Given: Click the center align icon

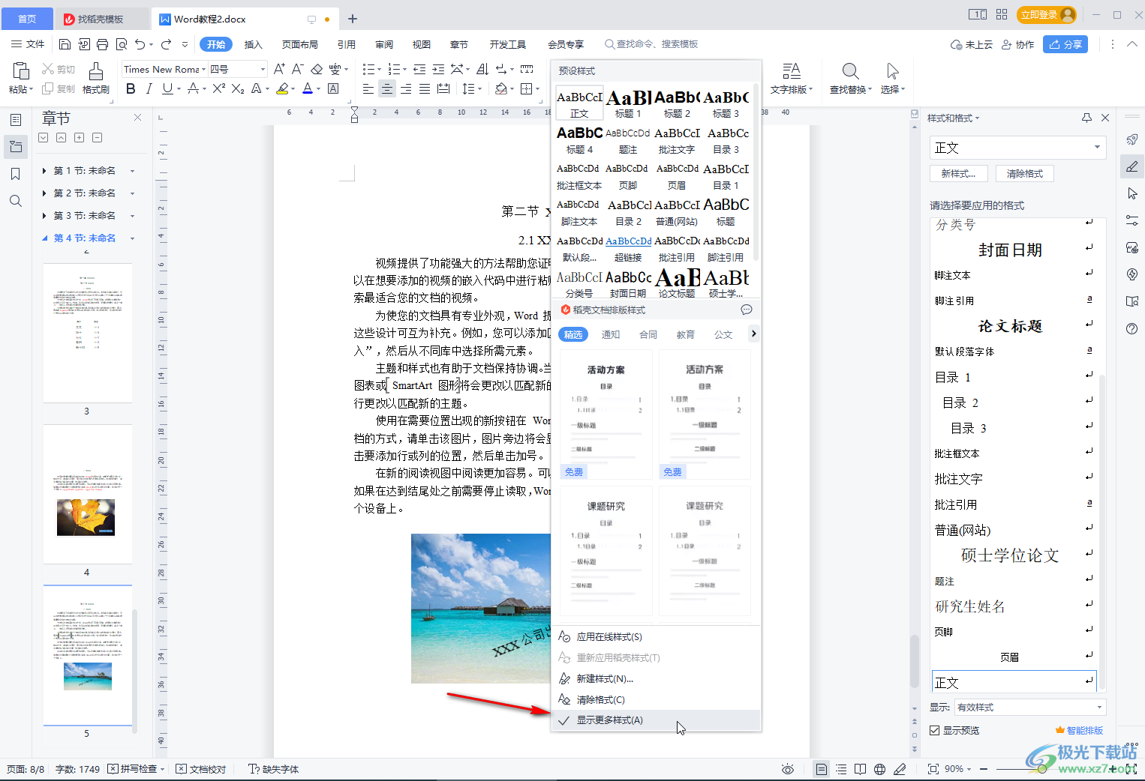Looking at the screenshot, I should tap(386, 89).
